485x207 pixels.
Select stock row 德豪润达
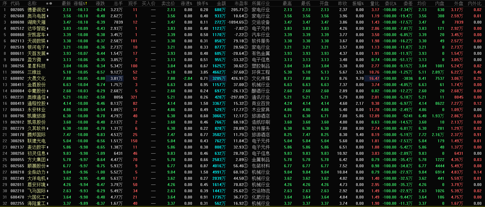(242, 10)
